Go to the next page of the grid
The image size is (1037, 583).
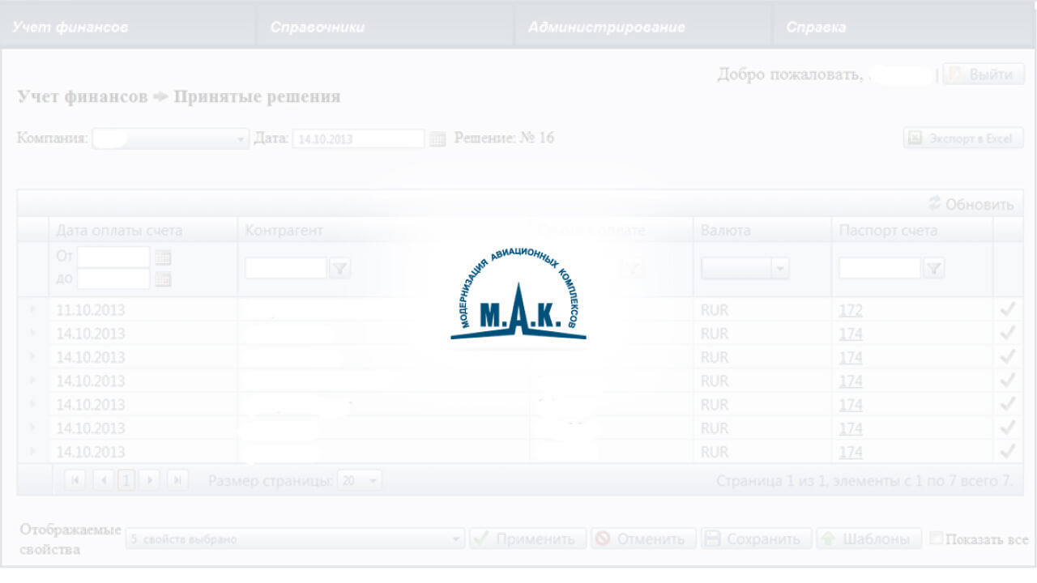tap(148, 480)
